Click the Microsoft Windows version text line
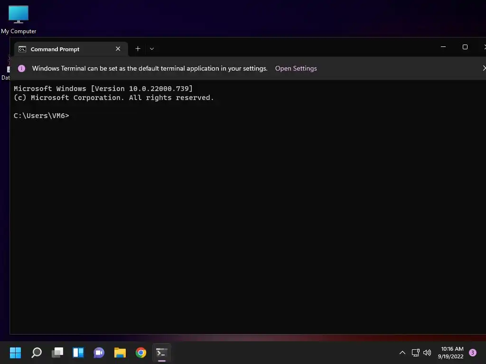Viewport: 486px width, 364px height. pyautogui.click(x=103, y=89)
